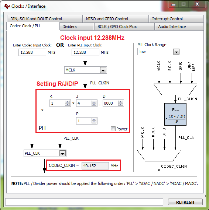Click the CODEC_CLKIN label in right diagram
This screenshot has width=209, height=210.
pos(174,166)
